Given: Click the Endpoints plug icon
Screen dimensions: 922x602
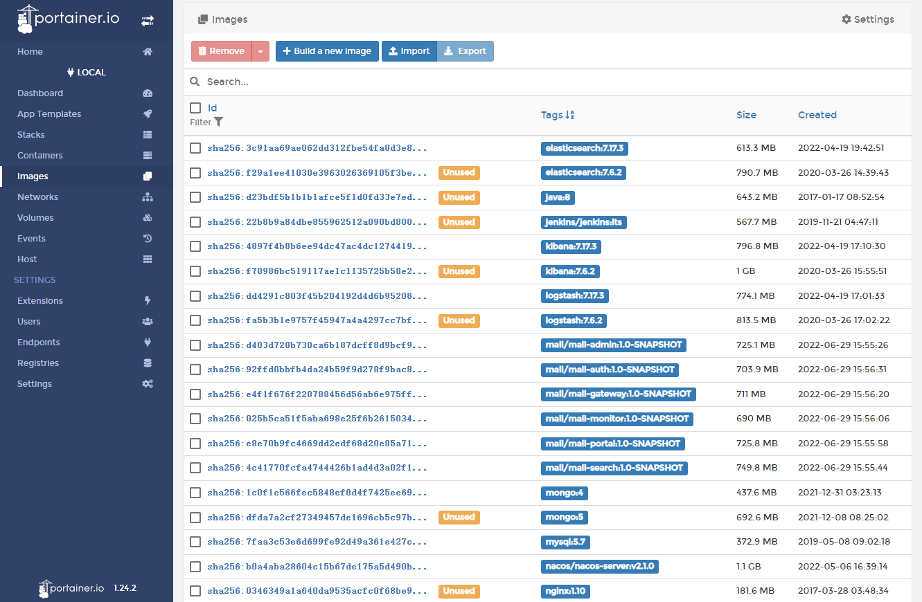Looking at the screenshot, I should pyautogui.click(x=148, y=343).
